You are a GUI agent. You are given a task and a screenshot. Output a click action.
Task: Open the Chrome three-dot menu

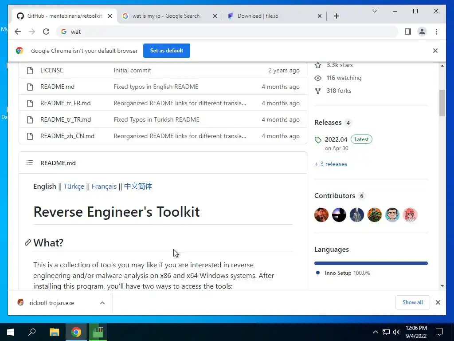pyautogui.click(x=436, y=32)
